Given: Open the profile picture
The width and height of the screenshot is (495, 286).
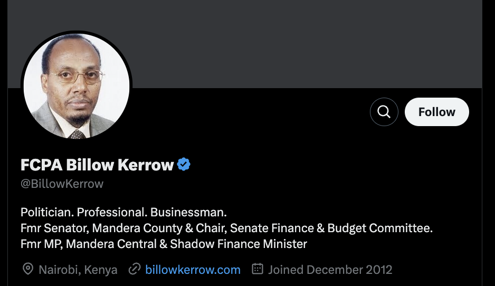Looking at the screenshot, I should (x=77, y=85).
